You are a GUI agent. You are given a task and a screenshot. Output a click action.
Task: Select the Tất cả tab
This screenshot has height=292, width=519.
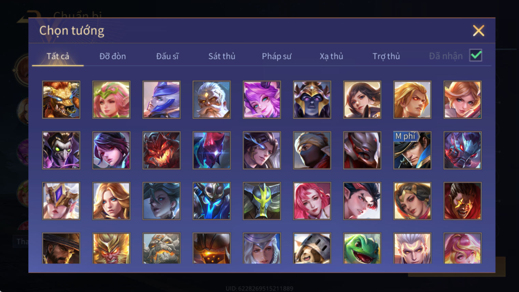pos(58,56)
